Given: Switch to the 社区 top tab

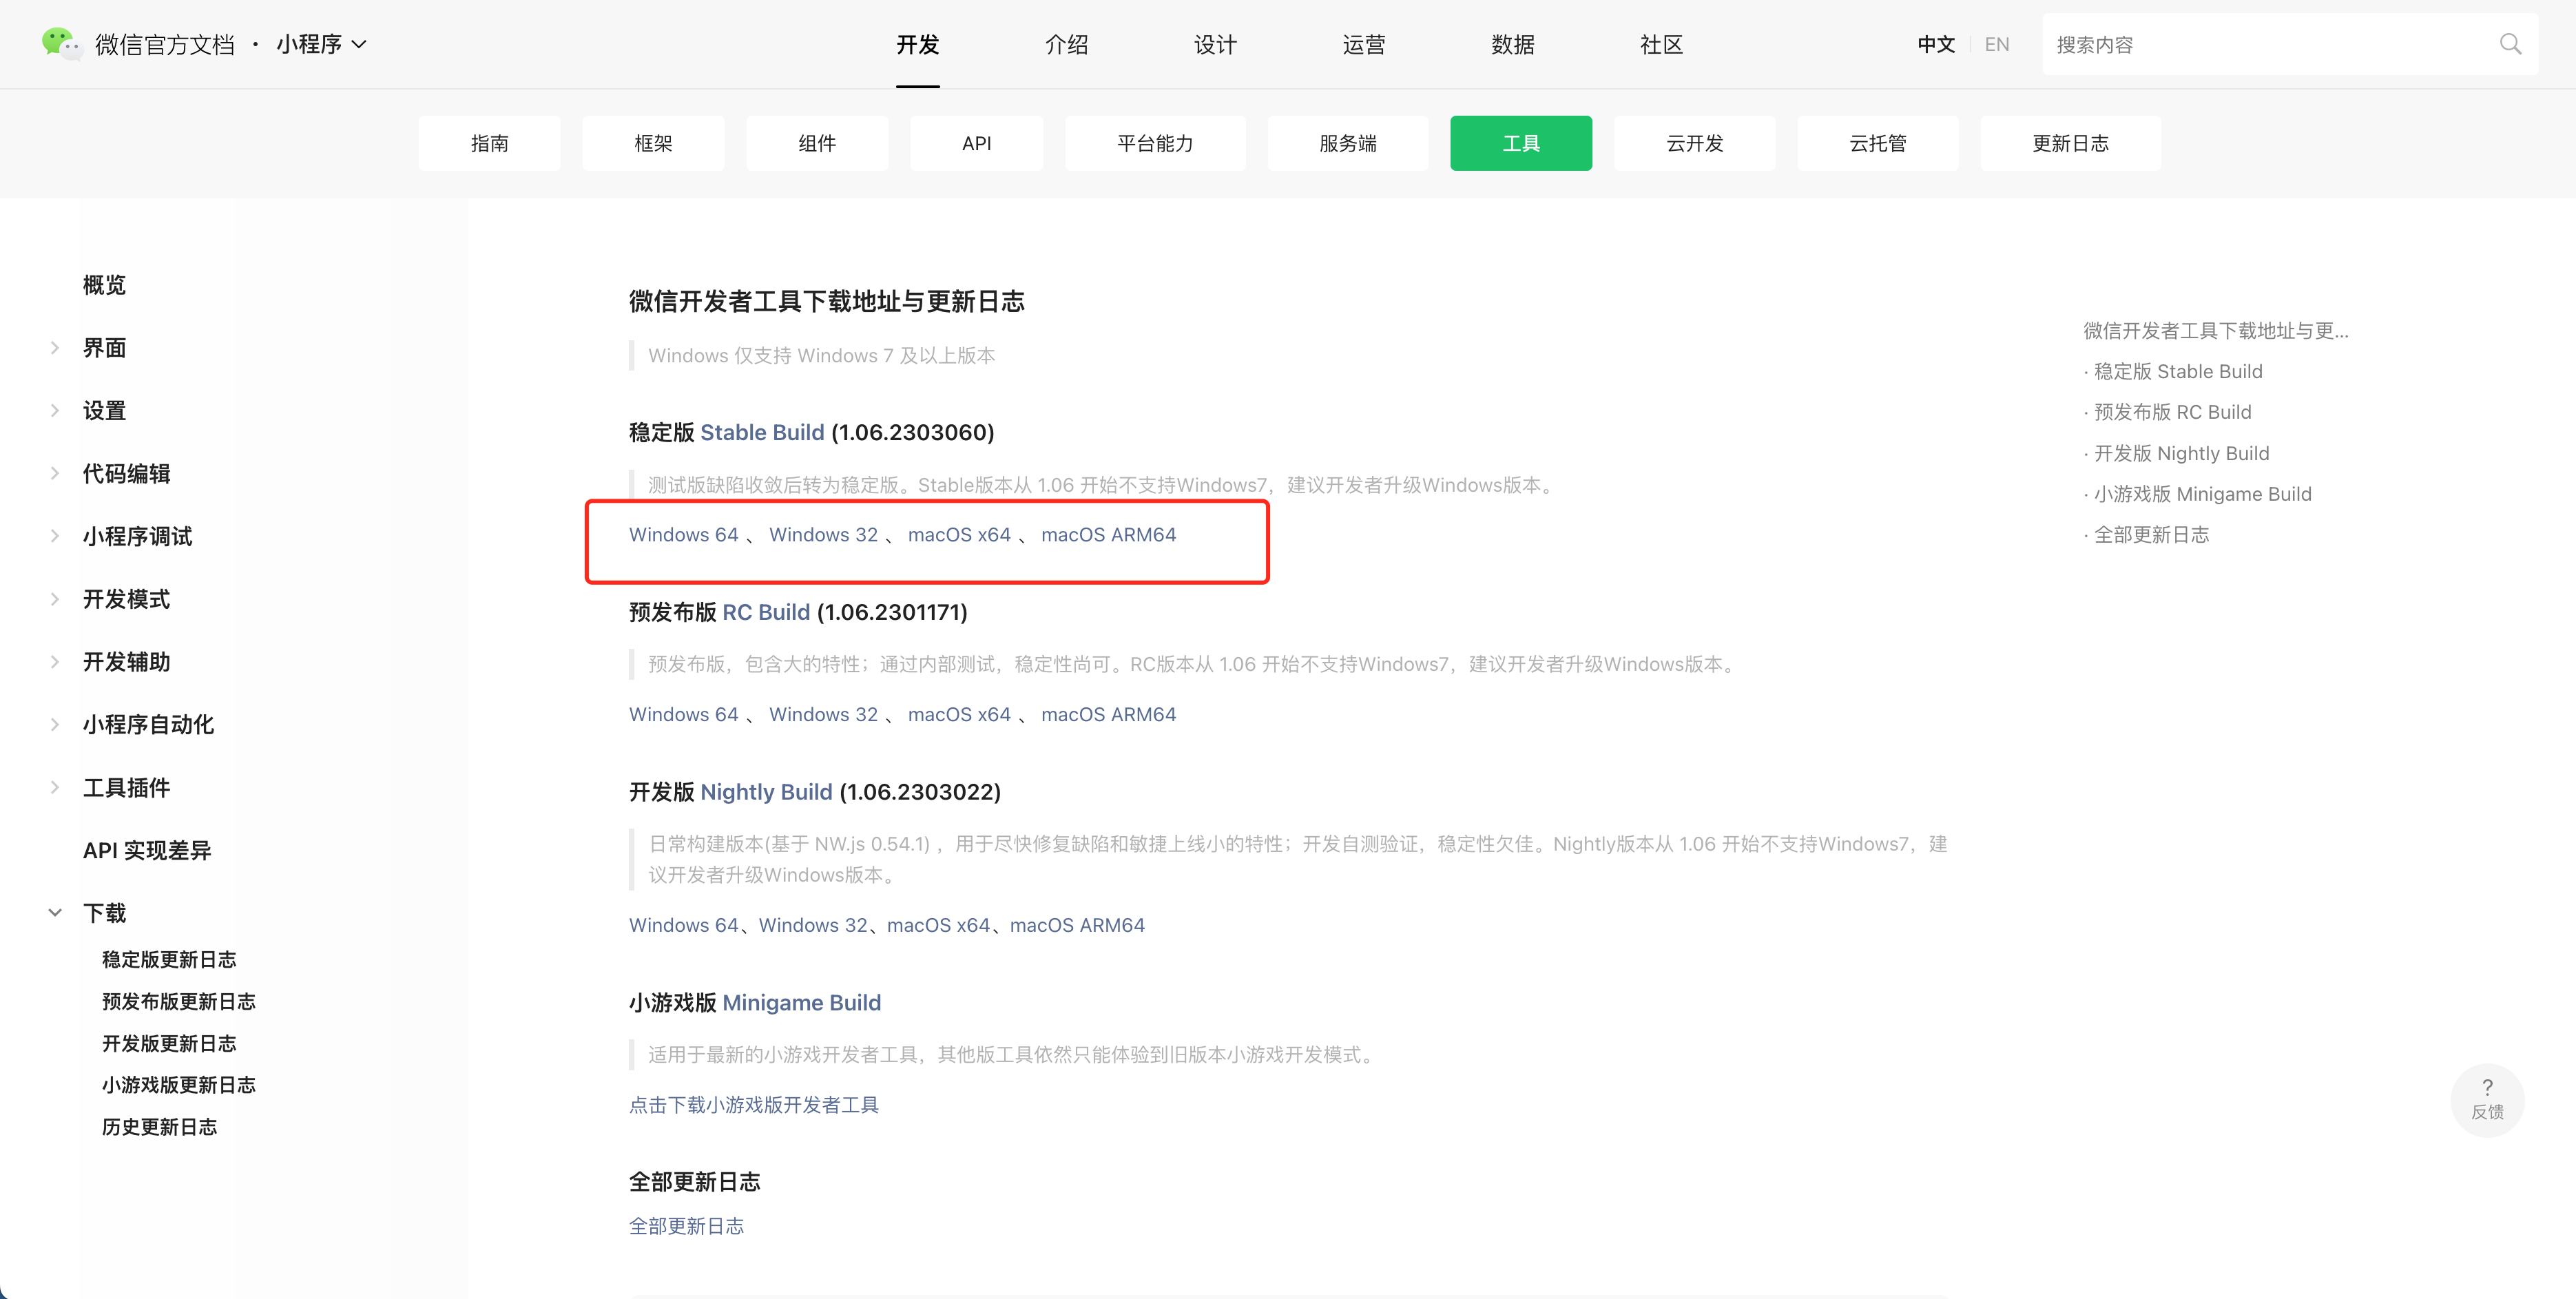Looking at the screenshot, I should (1661, 44).
